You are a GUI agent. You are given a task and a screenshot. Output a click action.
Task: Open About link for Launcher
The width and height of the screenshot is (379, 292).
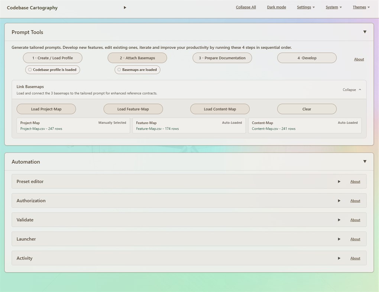pyautogui.click(x=355, y=239)
